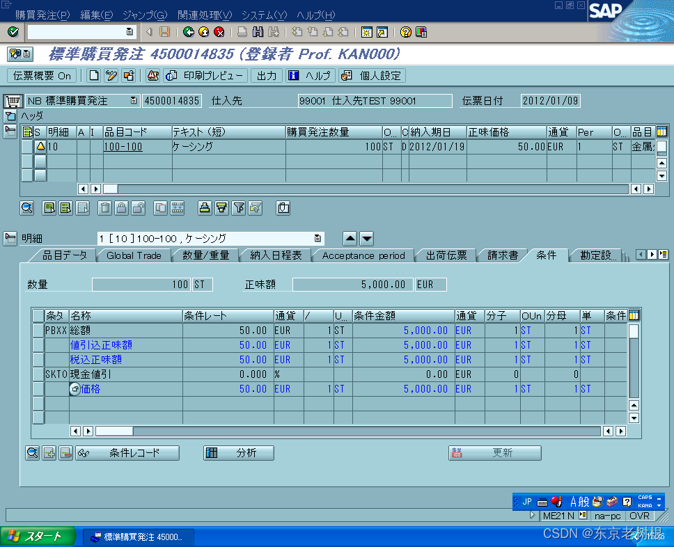Save the purchase order with the disk icon
The image size is (674, 547).
point(165,31)
